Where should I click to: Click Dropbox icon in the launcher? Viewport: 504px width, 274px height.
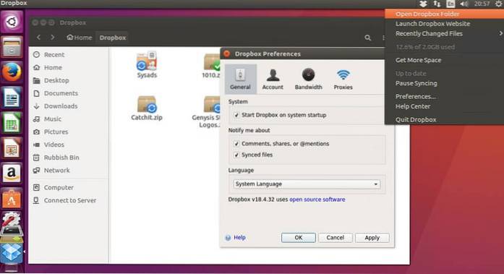click(12, 253)
